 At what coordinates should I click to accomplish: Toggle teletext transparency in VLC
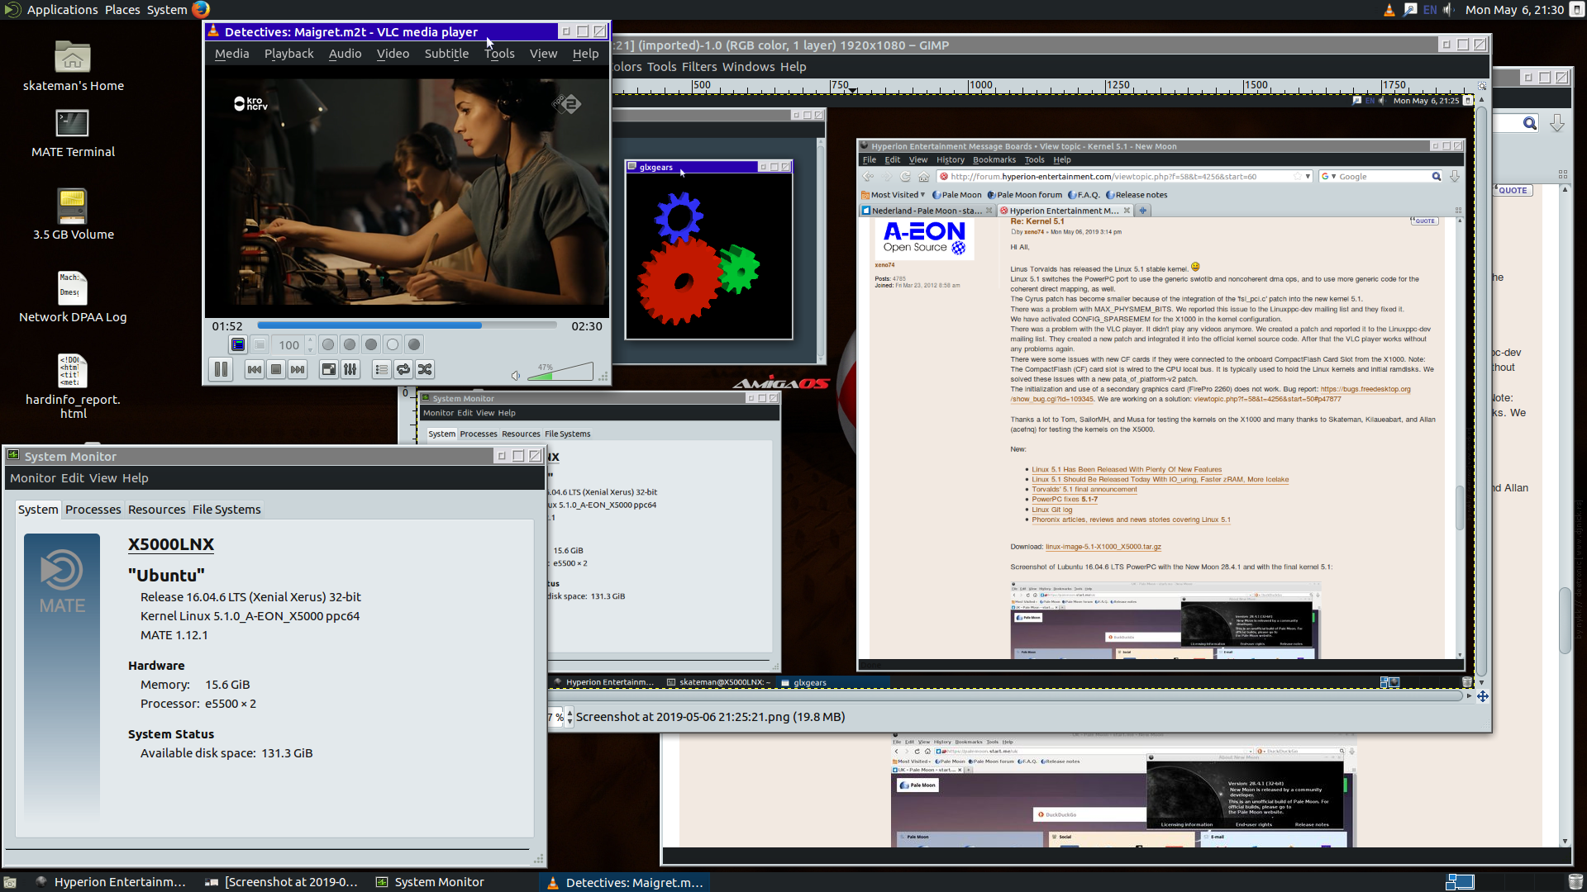260,344
